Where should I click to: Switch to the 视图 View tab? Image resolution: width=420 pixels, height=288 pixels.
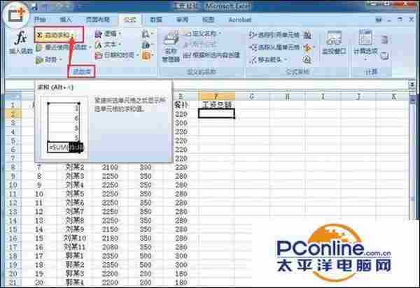click(208, 20)
